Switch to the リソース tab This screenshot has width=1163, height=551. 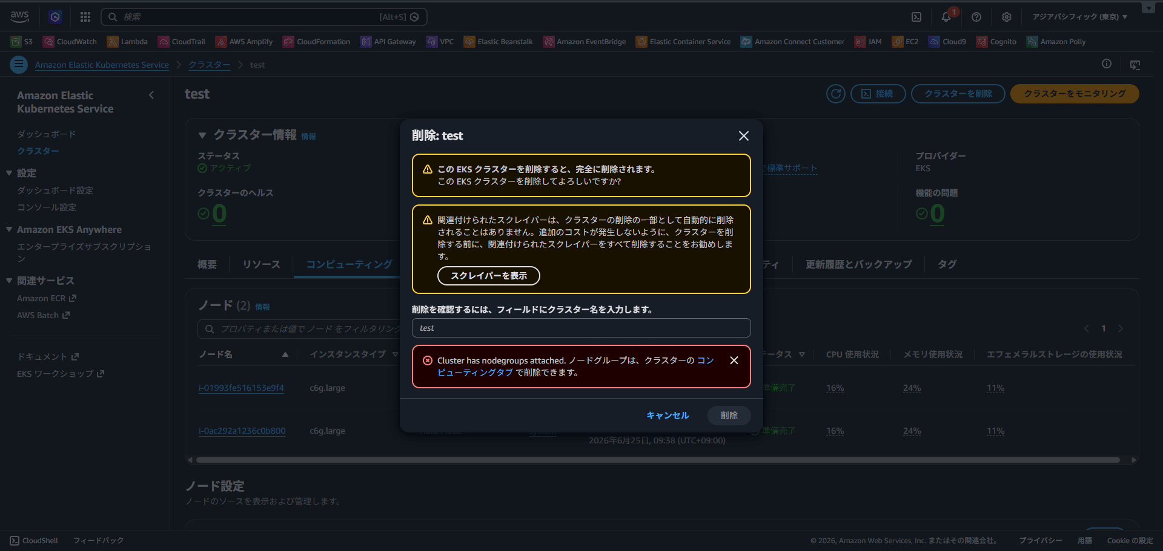pos(262,264)
